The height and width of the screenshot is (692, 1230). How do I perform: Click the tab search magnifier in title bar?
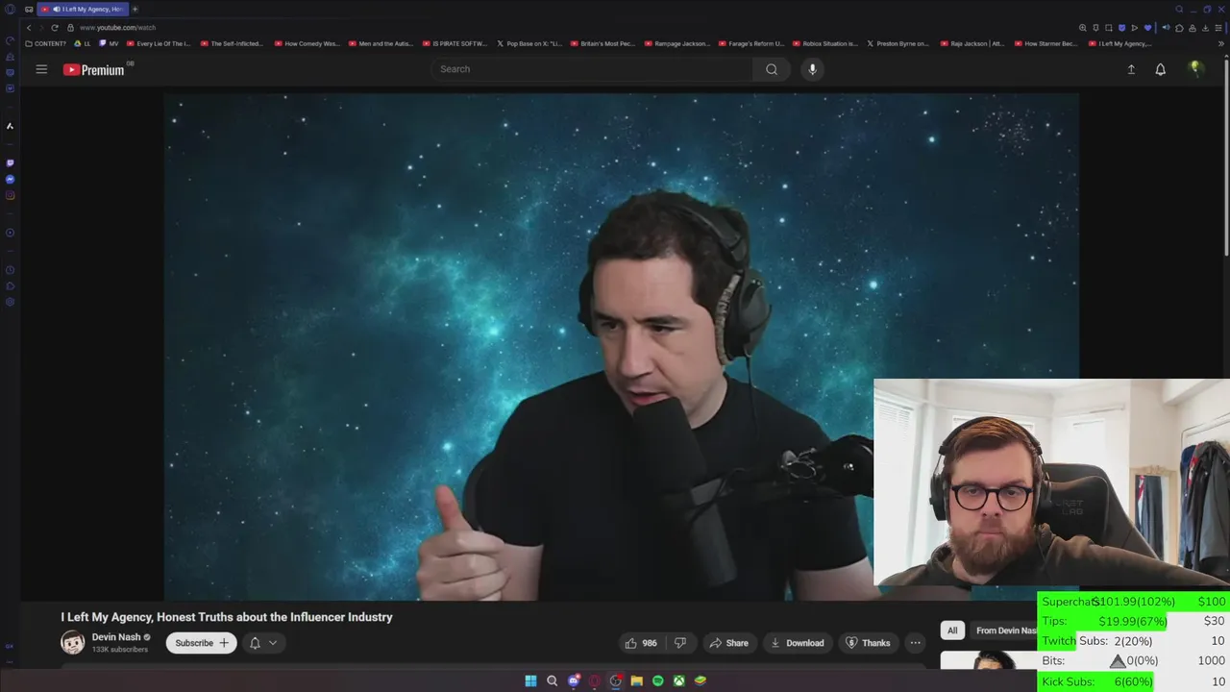click(1179, 9)
